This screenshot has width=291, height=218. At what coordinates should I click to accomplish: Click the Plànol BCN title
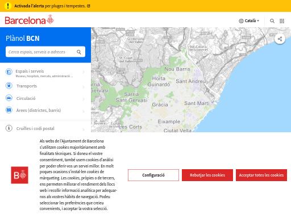pos(23,39)
